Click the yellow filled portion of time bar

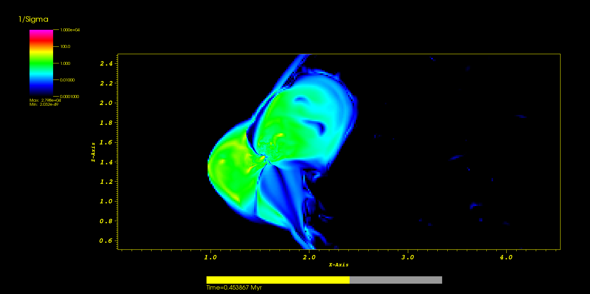[278, 280]
